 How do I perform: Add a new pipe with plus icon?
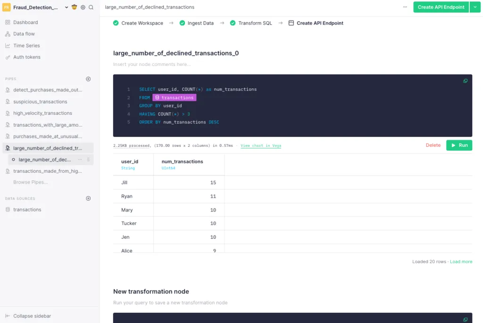pos(88,79)
